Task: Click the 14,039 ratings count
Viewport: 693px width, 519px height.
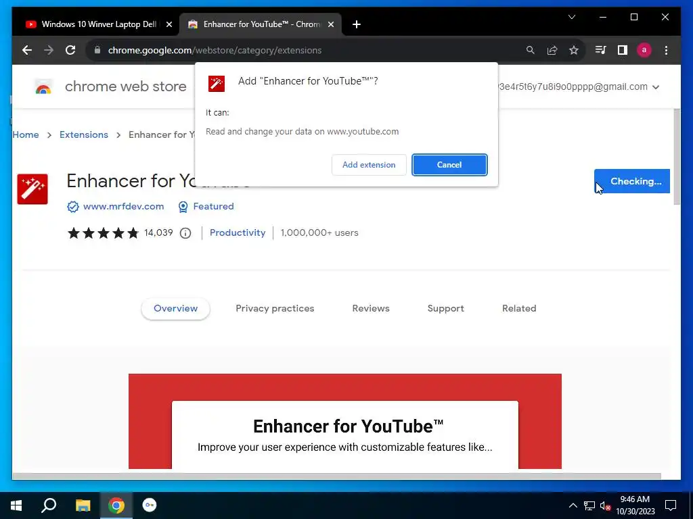Action: click(158, 232)
